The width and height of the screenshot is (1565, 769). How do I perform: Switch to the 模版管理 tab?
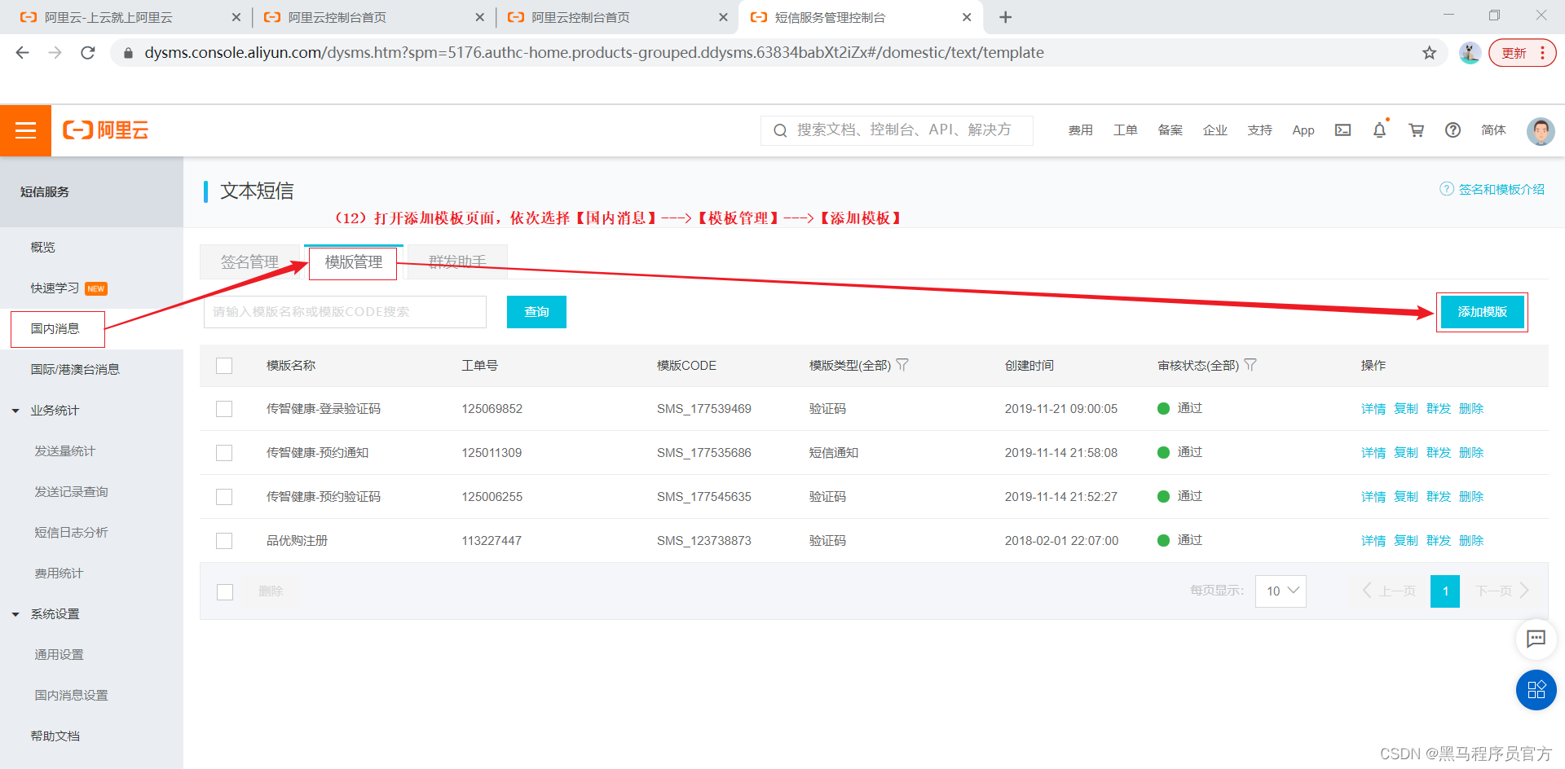click(353, 262)
